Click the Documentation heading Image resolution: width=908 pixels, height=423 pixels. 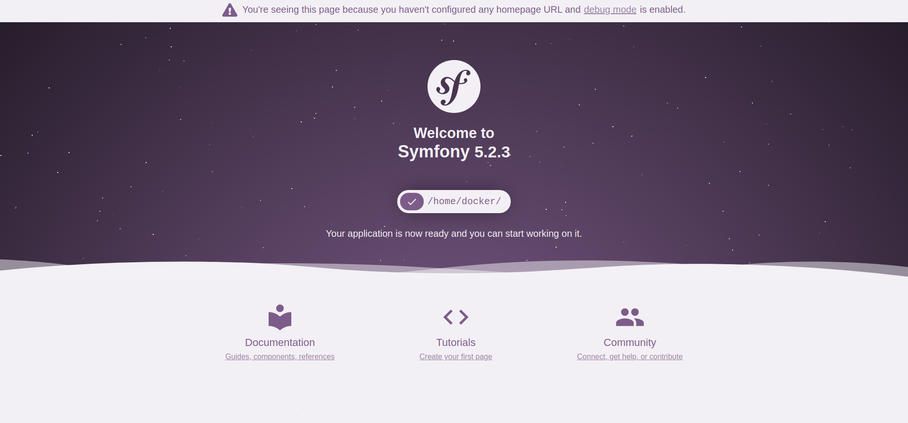pyautogui.click(x=280, y=342)
